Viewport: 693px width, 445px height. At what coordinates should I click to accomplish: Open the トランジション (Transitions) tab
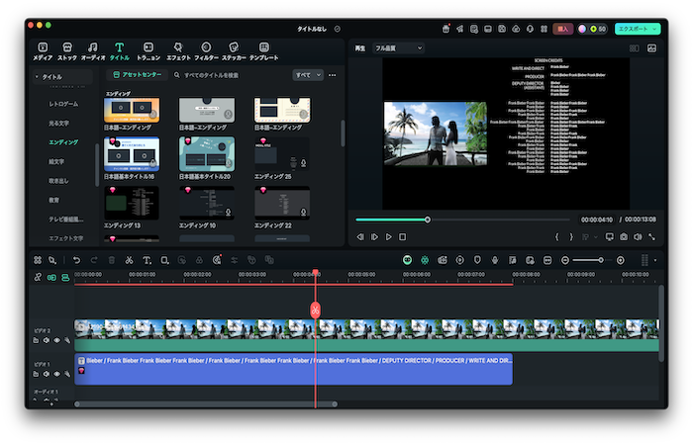click(148, 51)
